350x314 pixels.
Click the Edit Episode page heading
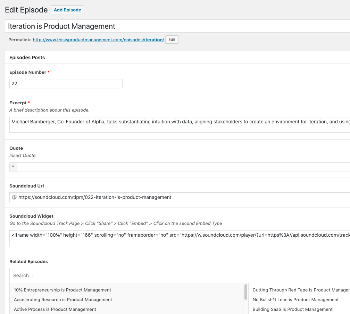(x=26, y=10)
